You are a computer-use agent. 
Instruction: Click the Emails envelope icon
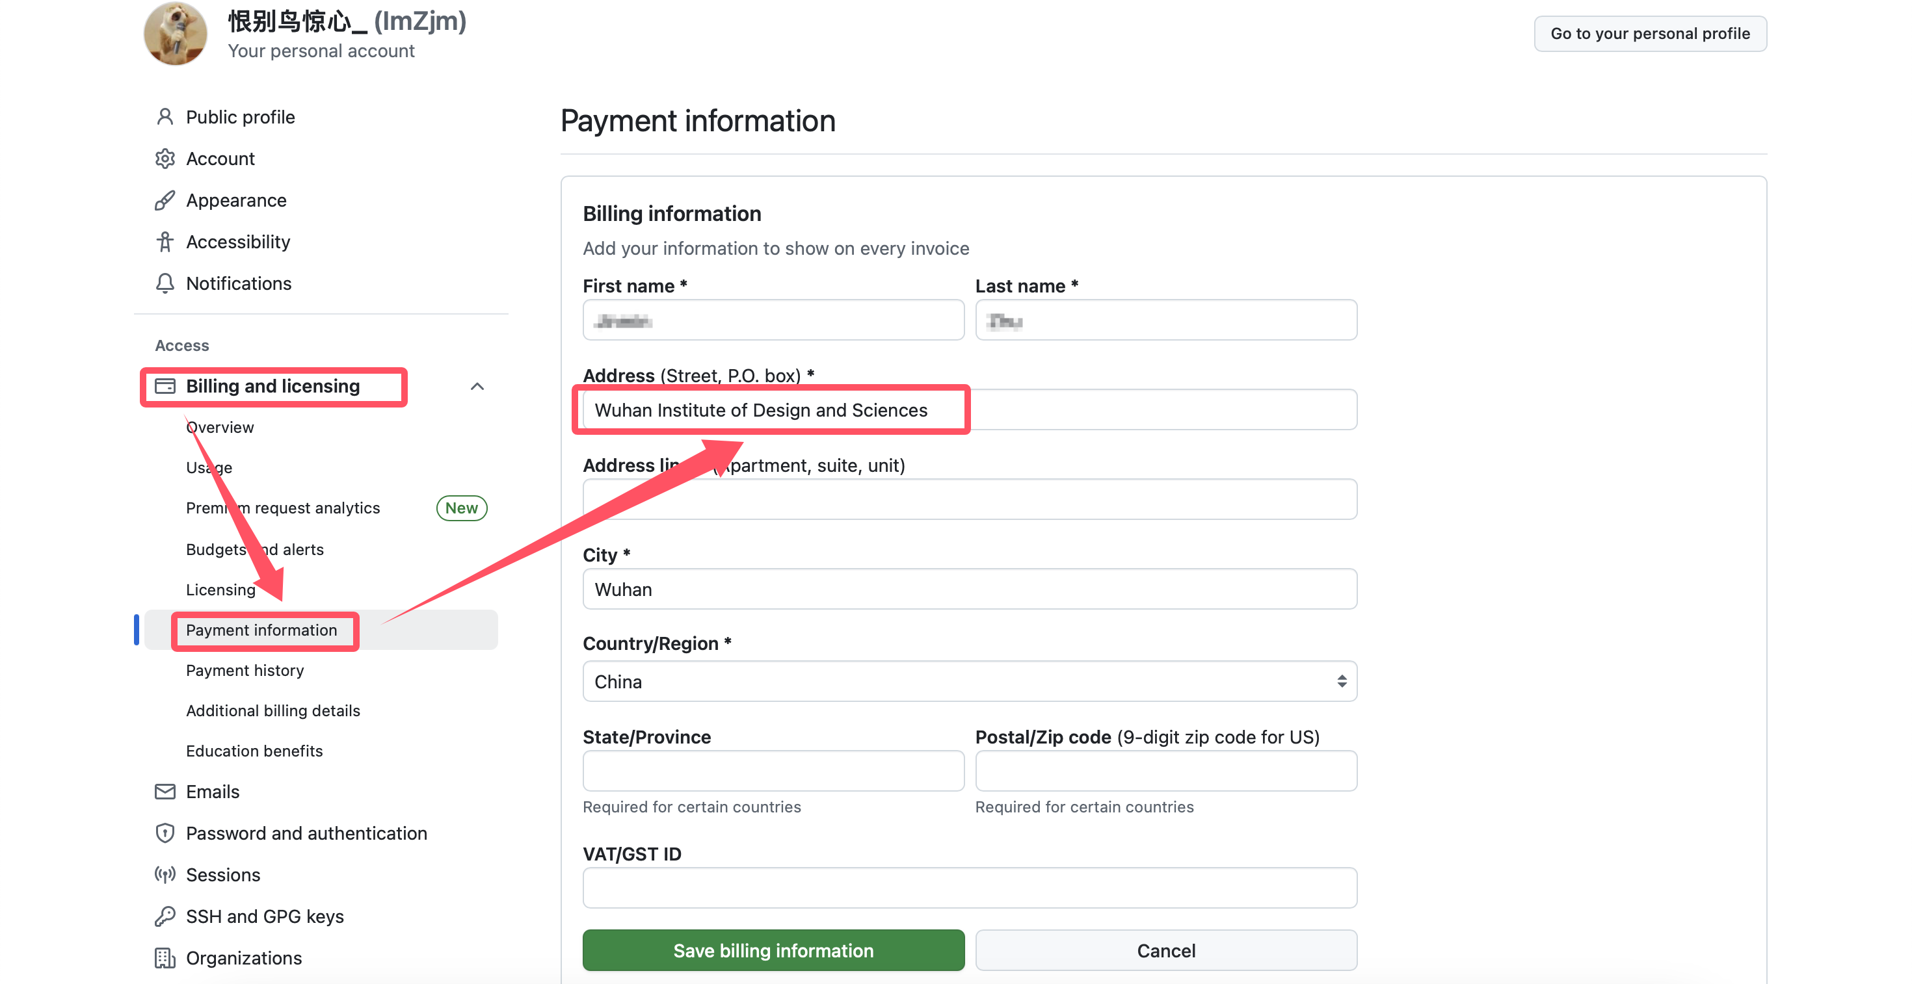pos(165,792)
